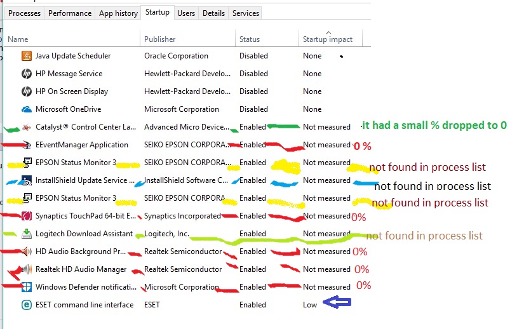Switch to the Details tab
The height and width of the screenshot is (329, 524).
[x=213, y=13]
